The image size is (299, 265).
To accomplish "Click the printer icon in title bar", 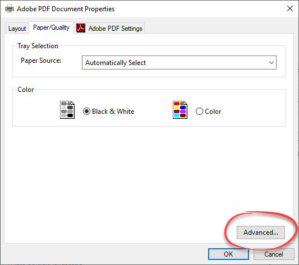I will pos(10,9).
